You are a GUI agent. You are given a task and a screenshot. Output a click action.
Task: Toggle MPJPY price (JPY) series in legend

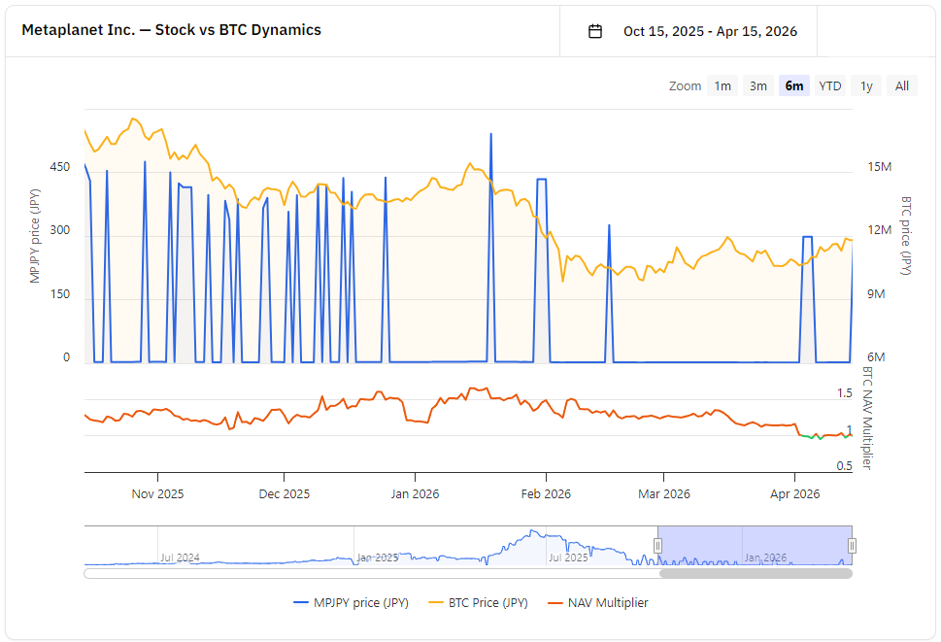(351, 602)
